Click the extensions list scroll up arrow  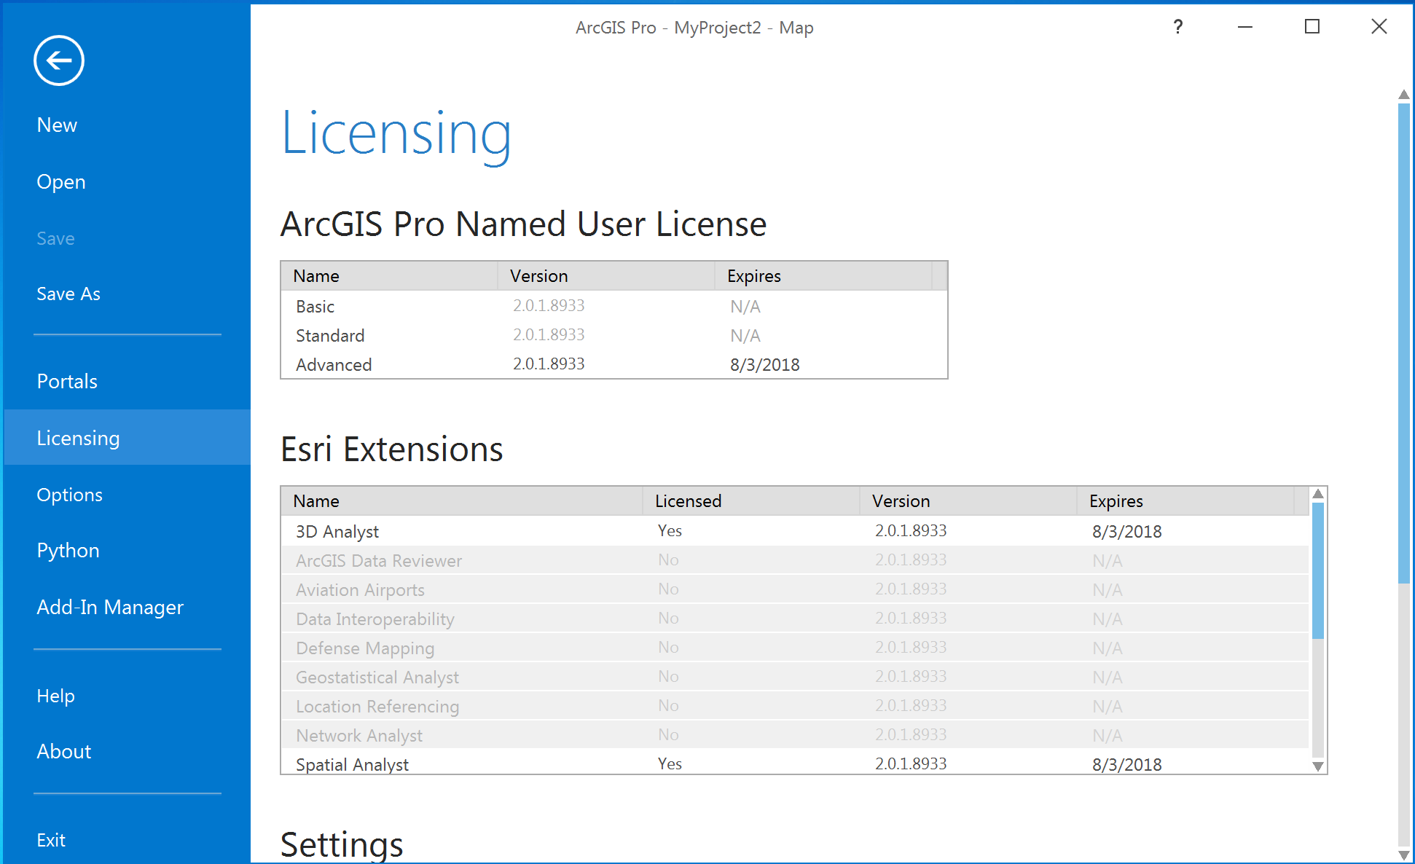pos(1318,494)
